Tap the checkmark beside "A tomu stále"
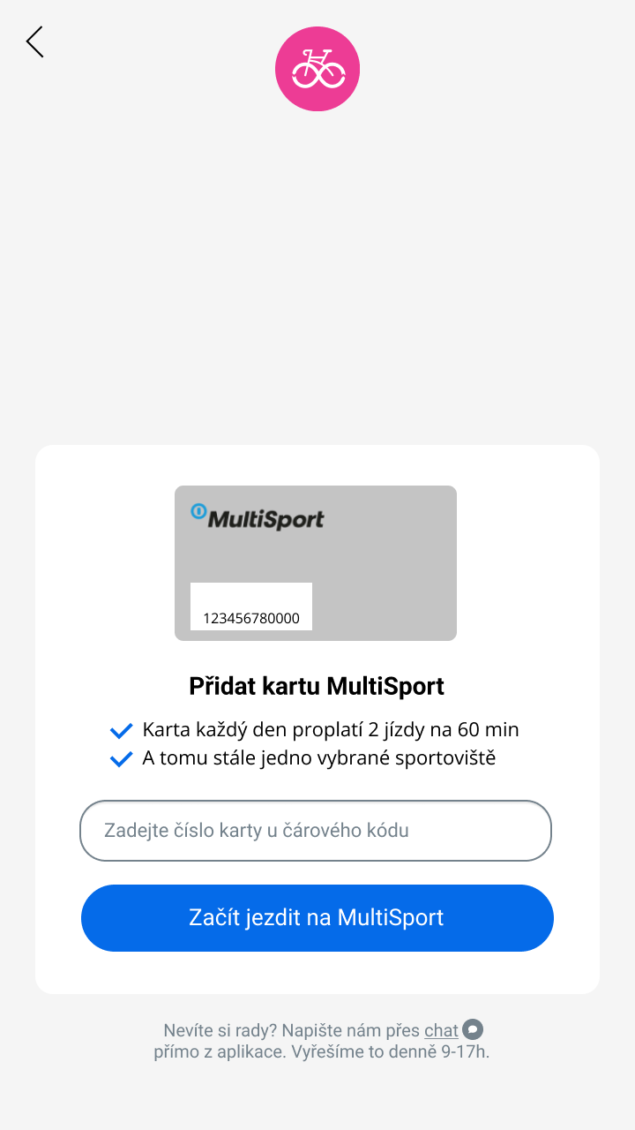 [121, 759]
